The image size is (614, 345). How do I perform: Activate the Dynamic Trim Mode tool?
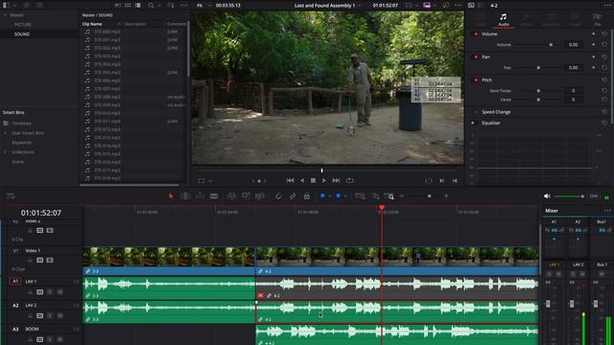click(x=200, y=195)
